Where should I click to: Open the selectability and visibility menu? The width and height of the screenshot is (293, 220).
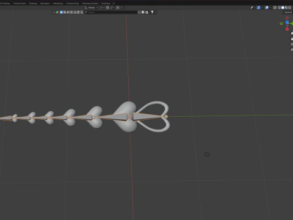[253, 7]
